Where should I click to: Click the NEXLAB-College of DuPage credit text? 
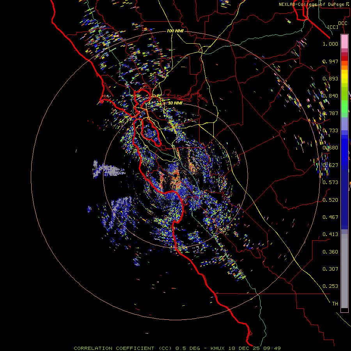click(313, 4)
